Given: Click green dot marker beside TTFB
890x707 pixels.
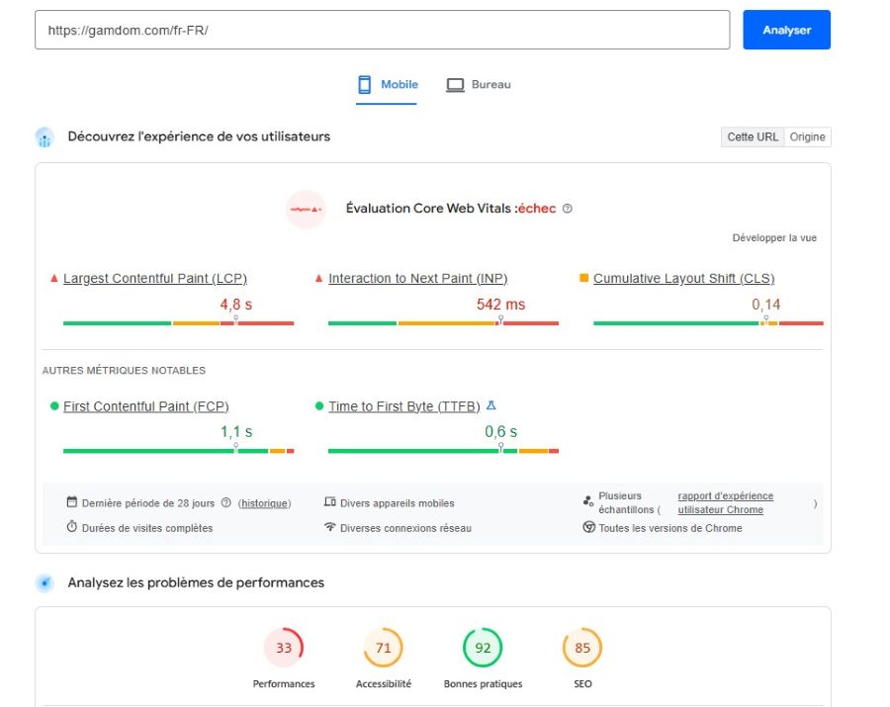Looking at the screenshot, I should coord(319,405).
